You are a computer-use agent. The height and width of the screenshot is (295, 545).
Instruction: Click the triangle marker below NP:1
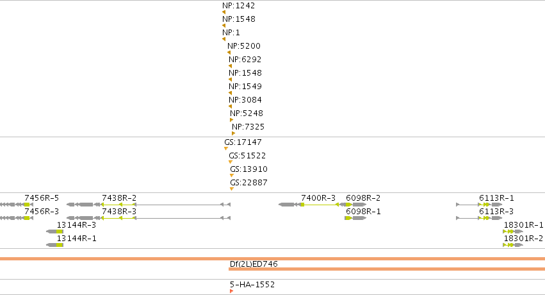click(x=224, y=39)
